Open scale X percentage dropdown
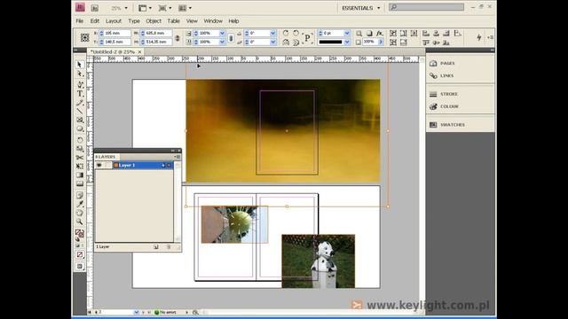The width and height of the screenshot is (568, 319). (222, 33)
